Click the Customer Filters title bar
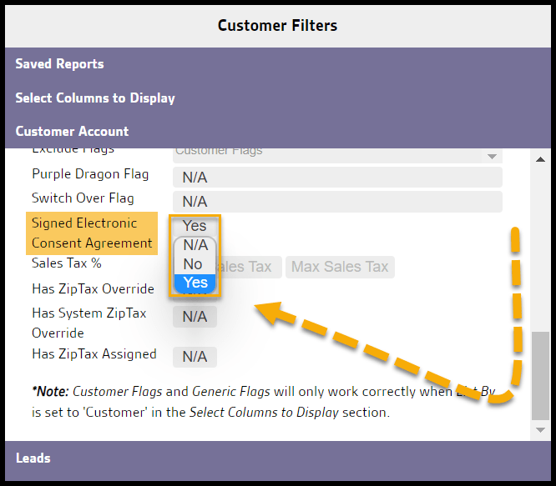556x486 pixels. pos(277,25)
